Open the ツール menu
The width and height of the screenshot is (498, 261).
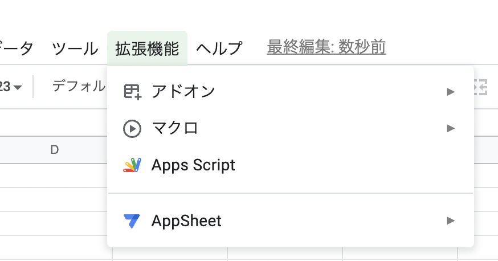click(75, 48)
